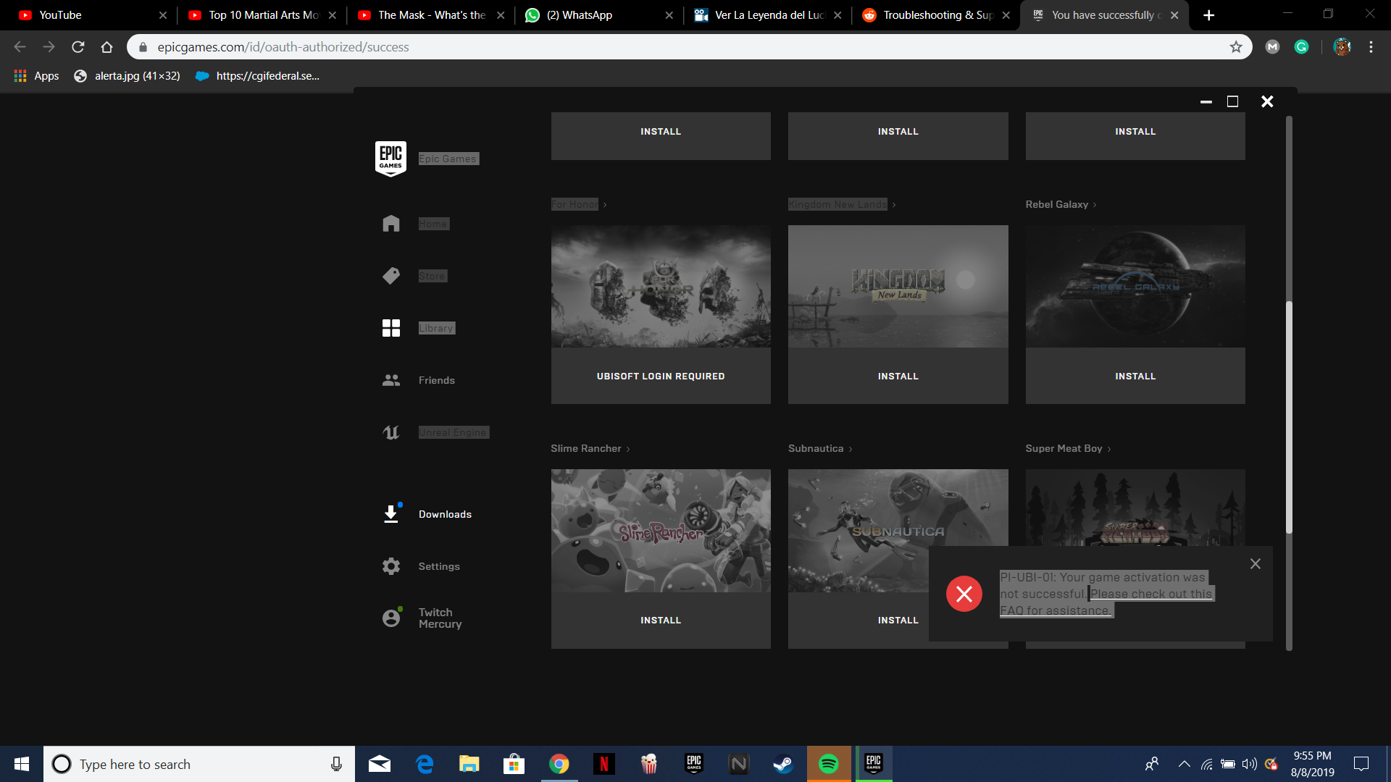Open Settings gear icon in launcher

(391, 566)
